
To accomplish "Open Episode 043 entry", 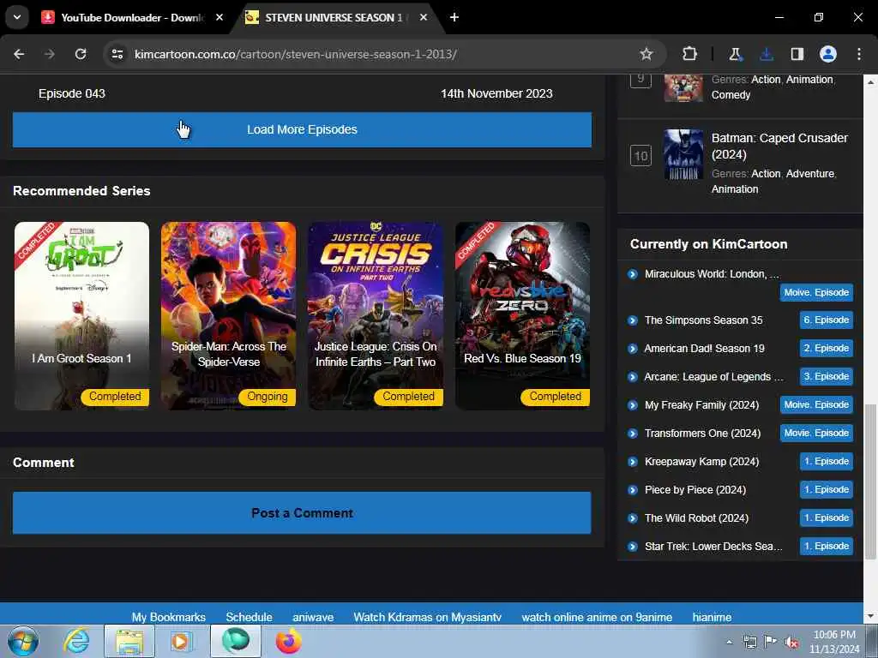I will click(x=72, y=93).
